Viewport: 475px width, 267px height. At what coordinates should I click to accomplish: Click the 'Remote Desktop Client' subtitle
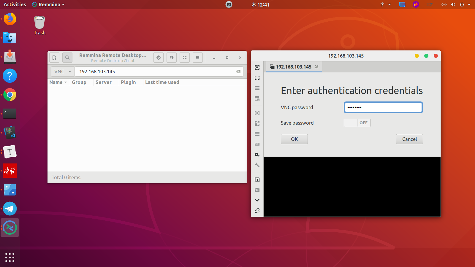coord(113,61)
